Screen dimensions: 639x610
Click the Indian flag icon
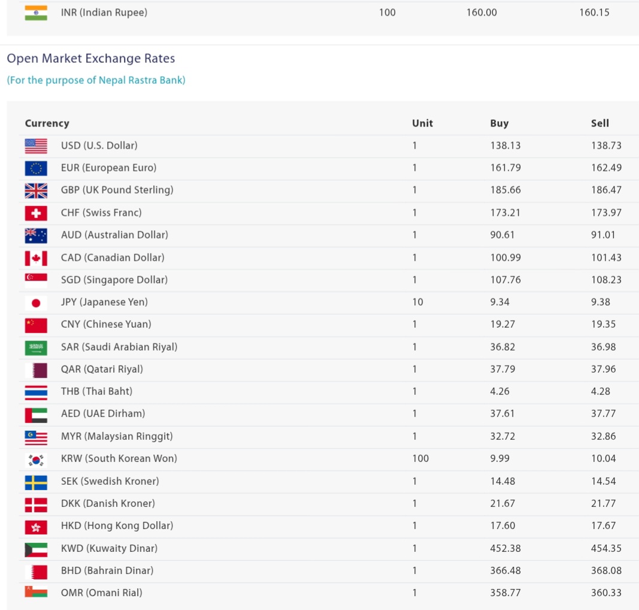[x=36, y=13]
